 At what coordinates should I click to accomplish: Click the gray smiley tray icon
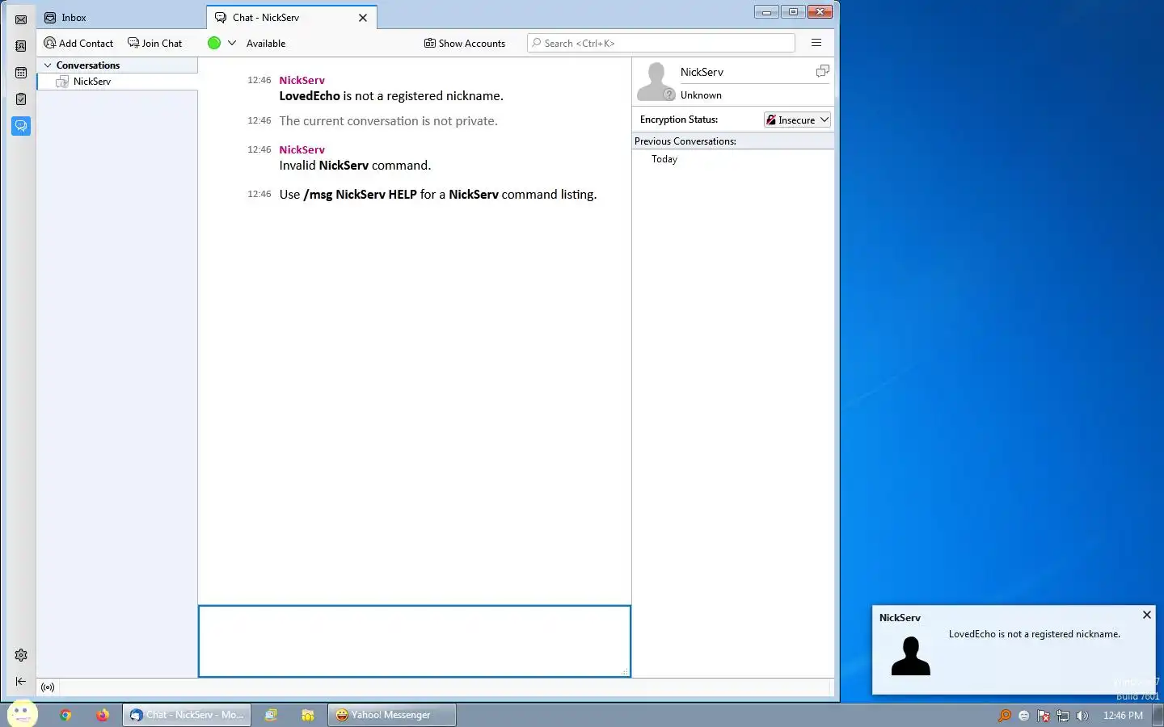pos(1024,716)
